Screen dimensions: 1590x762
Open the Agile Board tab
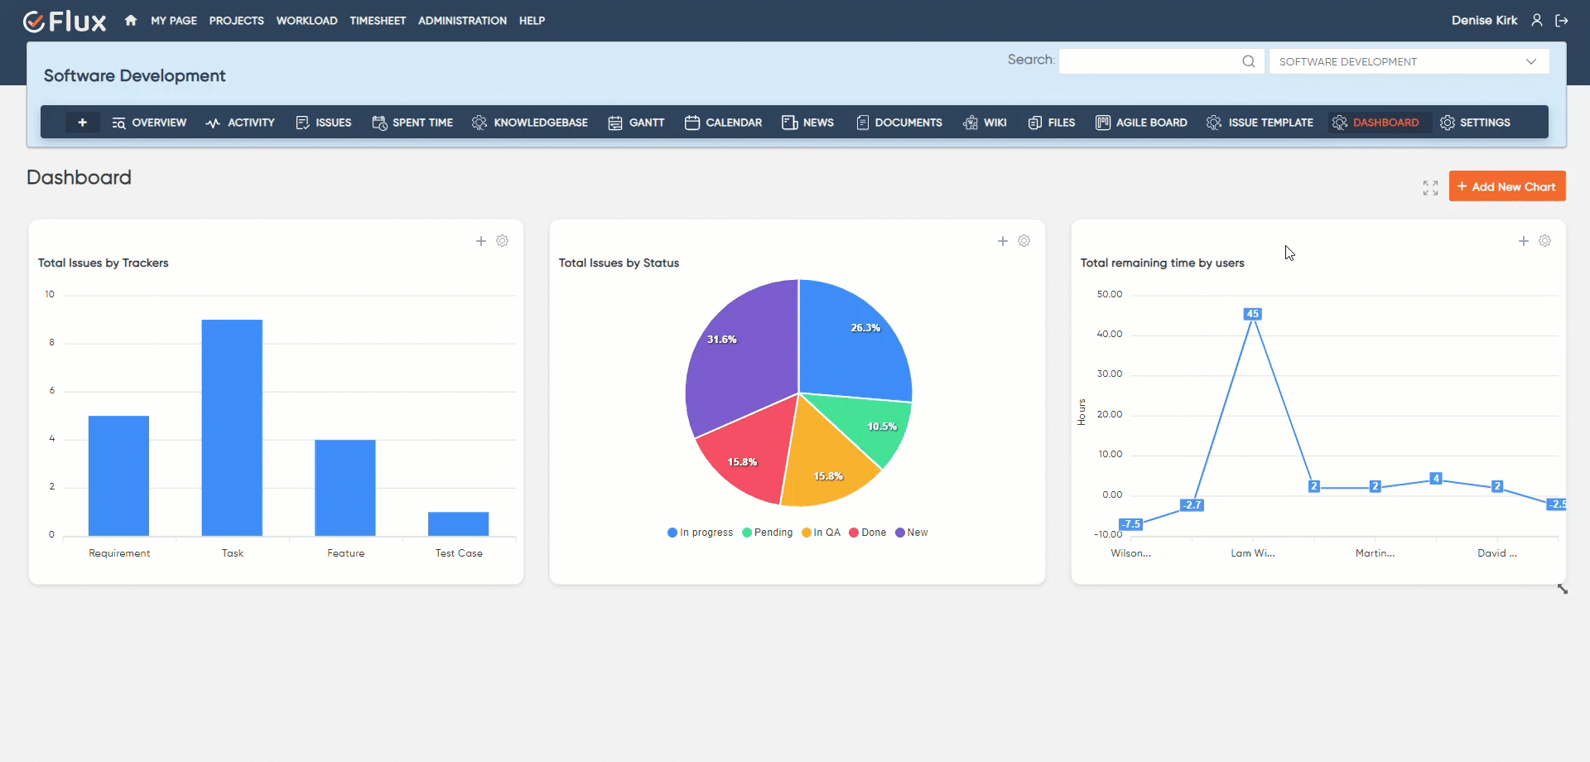coord(1141,123)
